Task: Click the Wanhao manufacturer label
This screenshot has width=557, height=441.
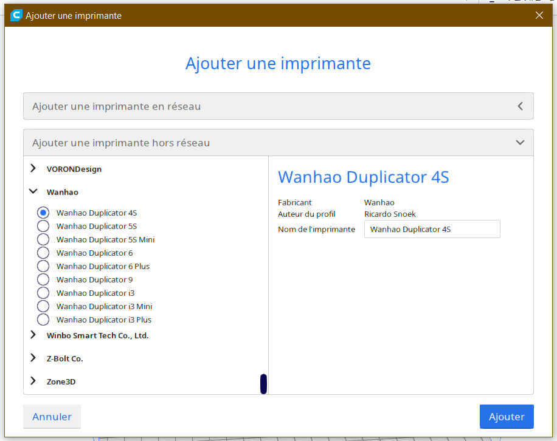Action: 63,193
